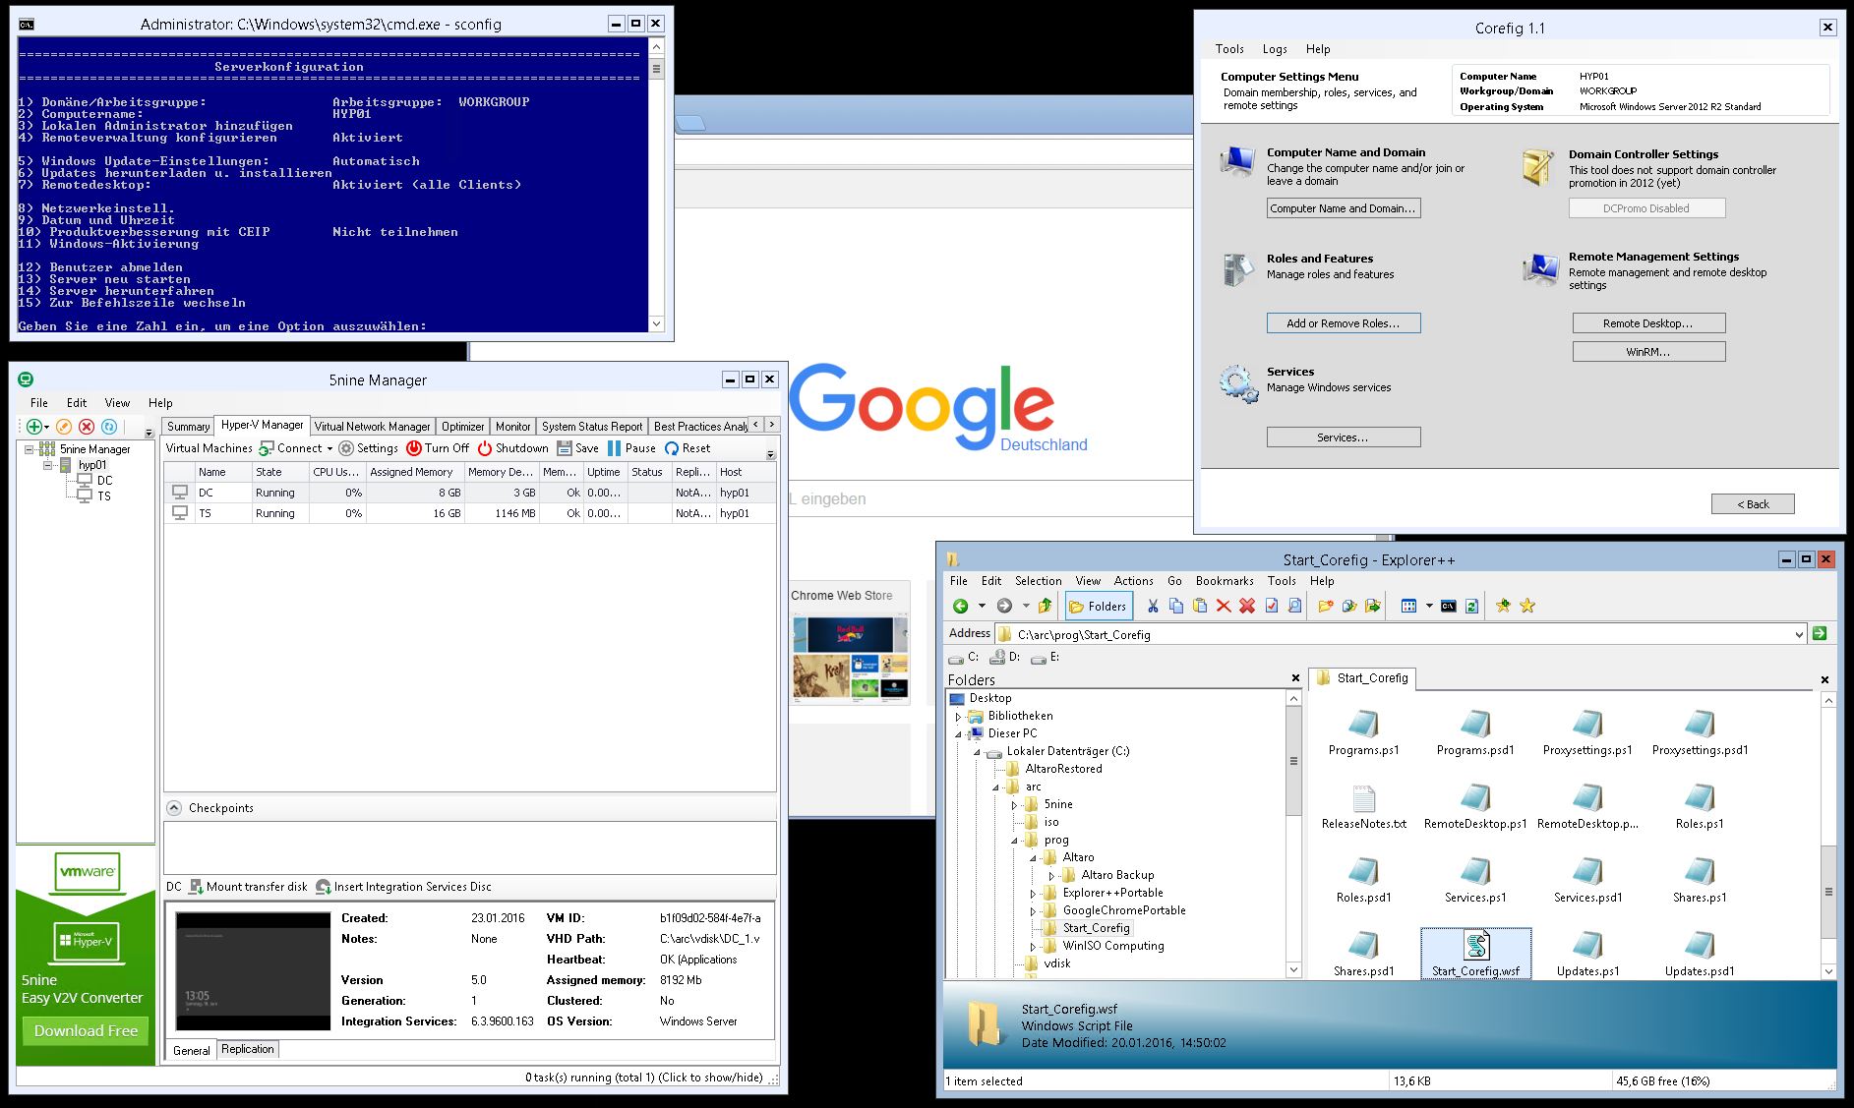Click the Services... button in Corefig
This screenshot has width=1854, height=1108.
click(1344, 437)
